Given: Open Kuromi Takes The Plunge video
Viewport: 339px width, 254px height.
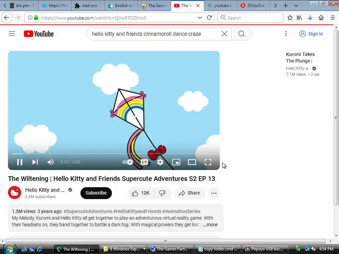Looking at the screenshot, I should pyautogui.click(x=300, y=58).
